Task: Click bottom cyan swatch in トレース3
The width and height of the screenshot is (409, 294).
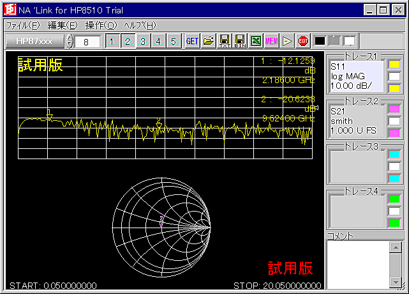Action: (x=394, y=178)
